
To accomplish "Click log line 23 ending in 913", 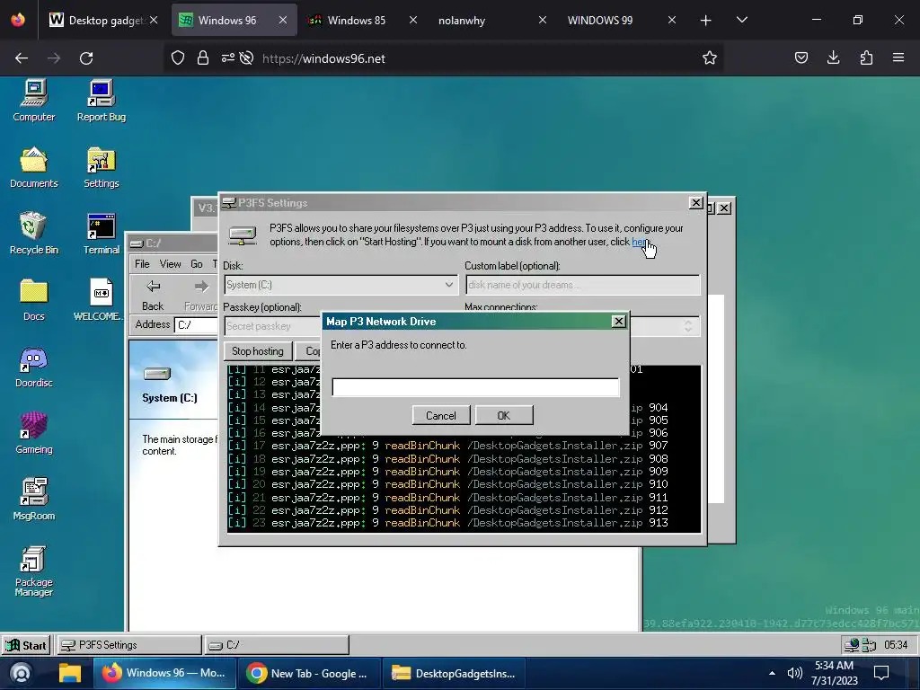I will pyautogui.click(x=448, y=523).
